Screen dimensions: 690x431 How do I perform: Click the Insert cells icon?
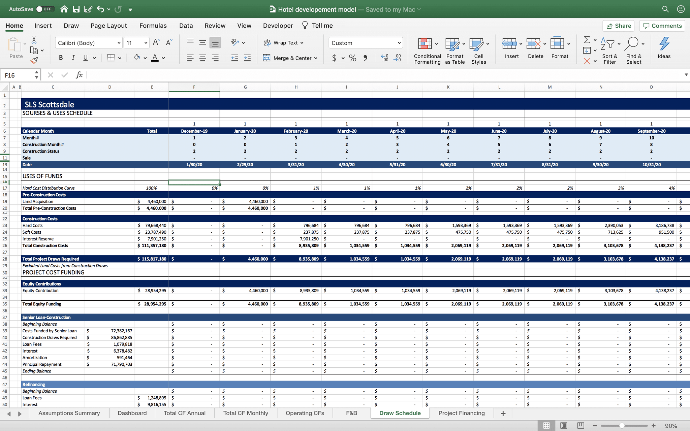click(509, 43)
